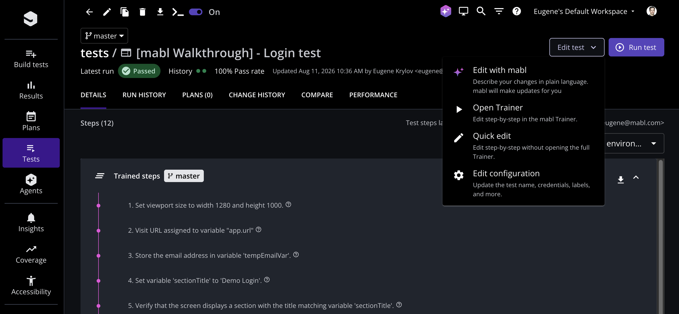Go back with the left arrow icon
This screenshot has height=314, width=679.
pos(89,12)
